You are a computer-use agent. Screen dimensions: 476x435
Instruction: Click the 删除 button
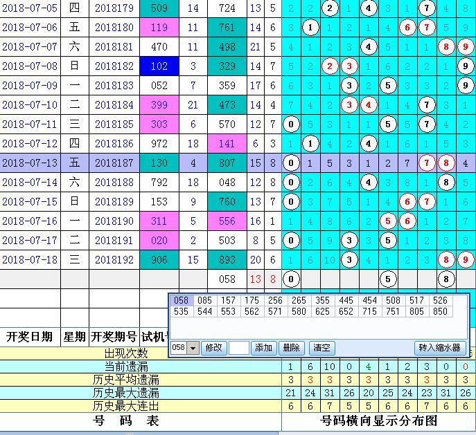292,348
